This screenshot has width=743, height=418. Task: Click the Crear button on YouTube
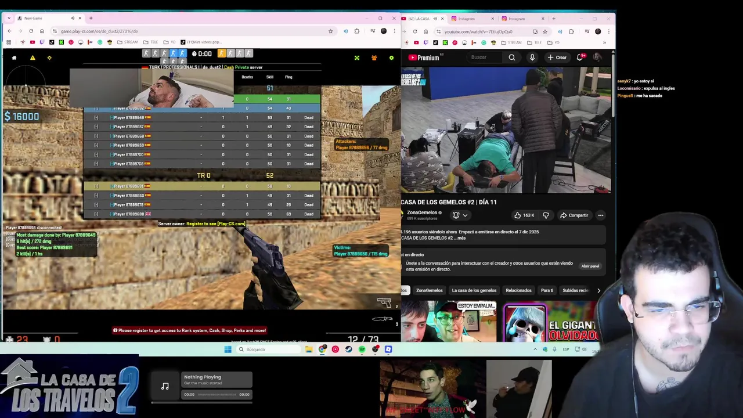557,57
